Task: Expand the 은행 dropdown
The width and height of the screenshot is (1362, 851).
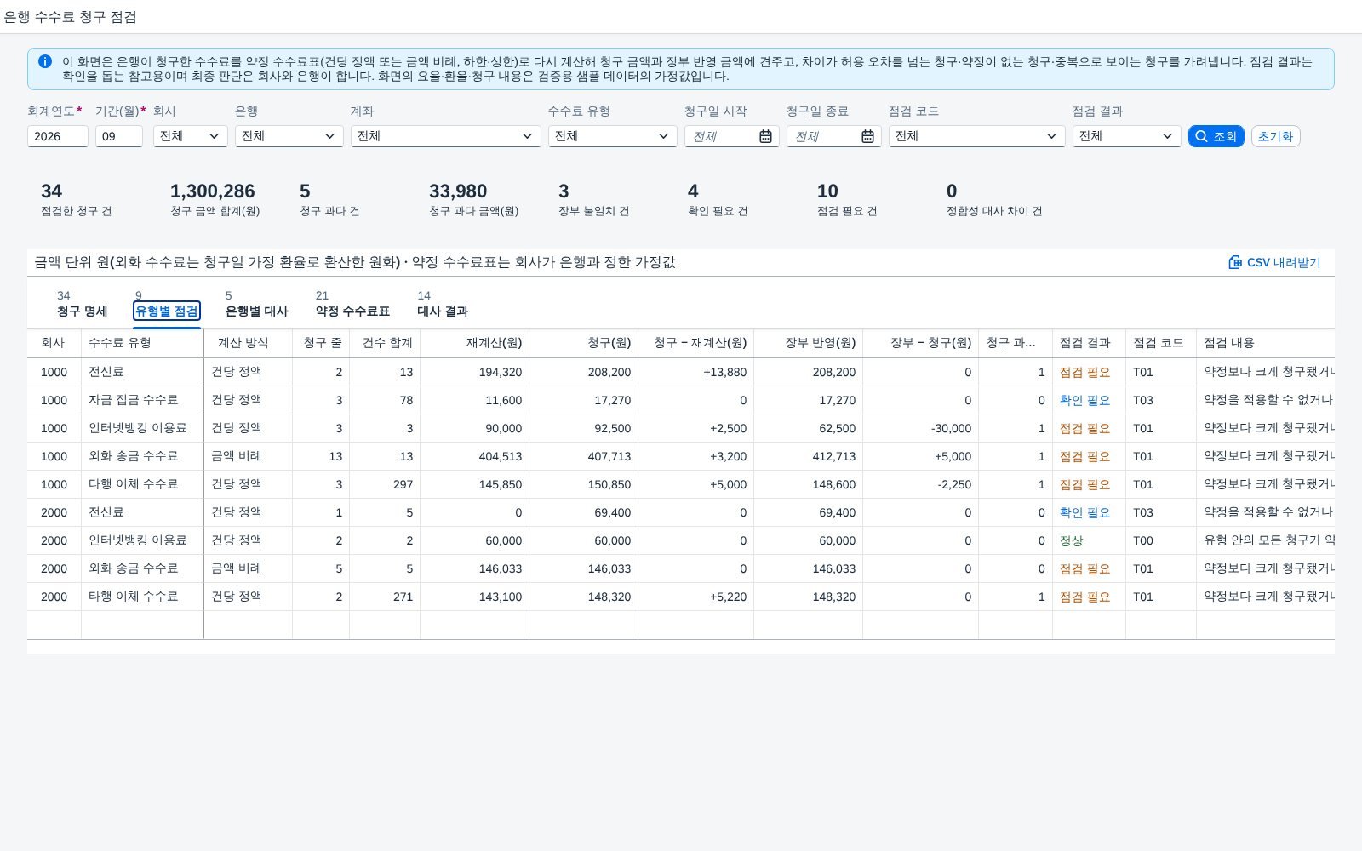Action: 289,136
